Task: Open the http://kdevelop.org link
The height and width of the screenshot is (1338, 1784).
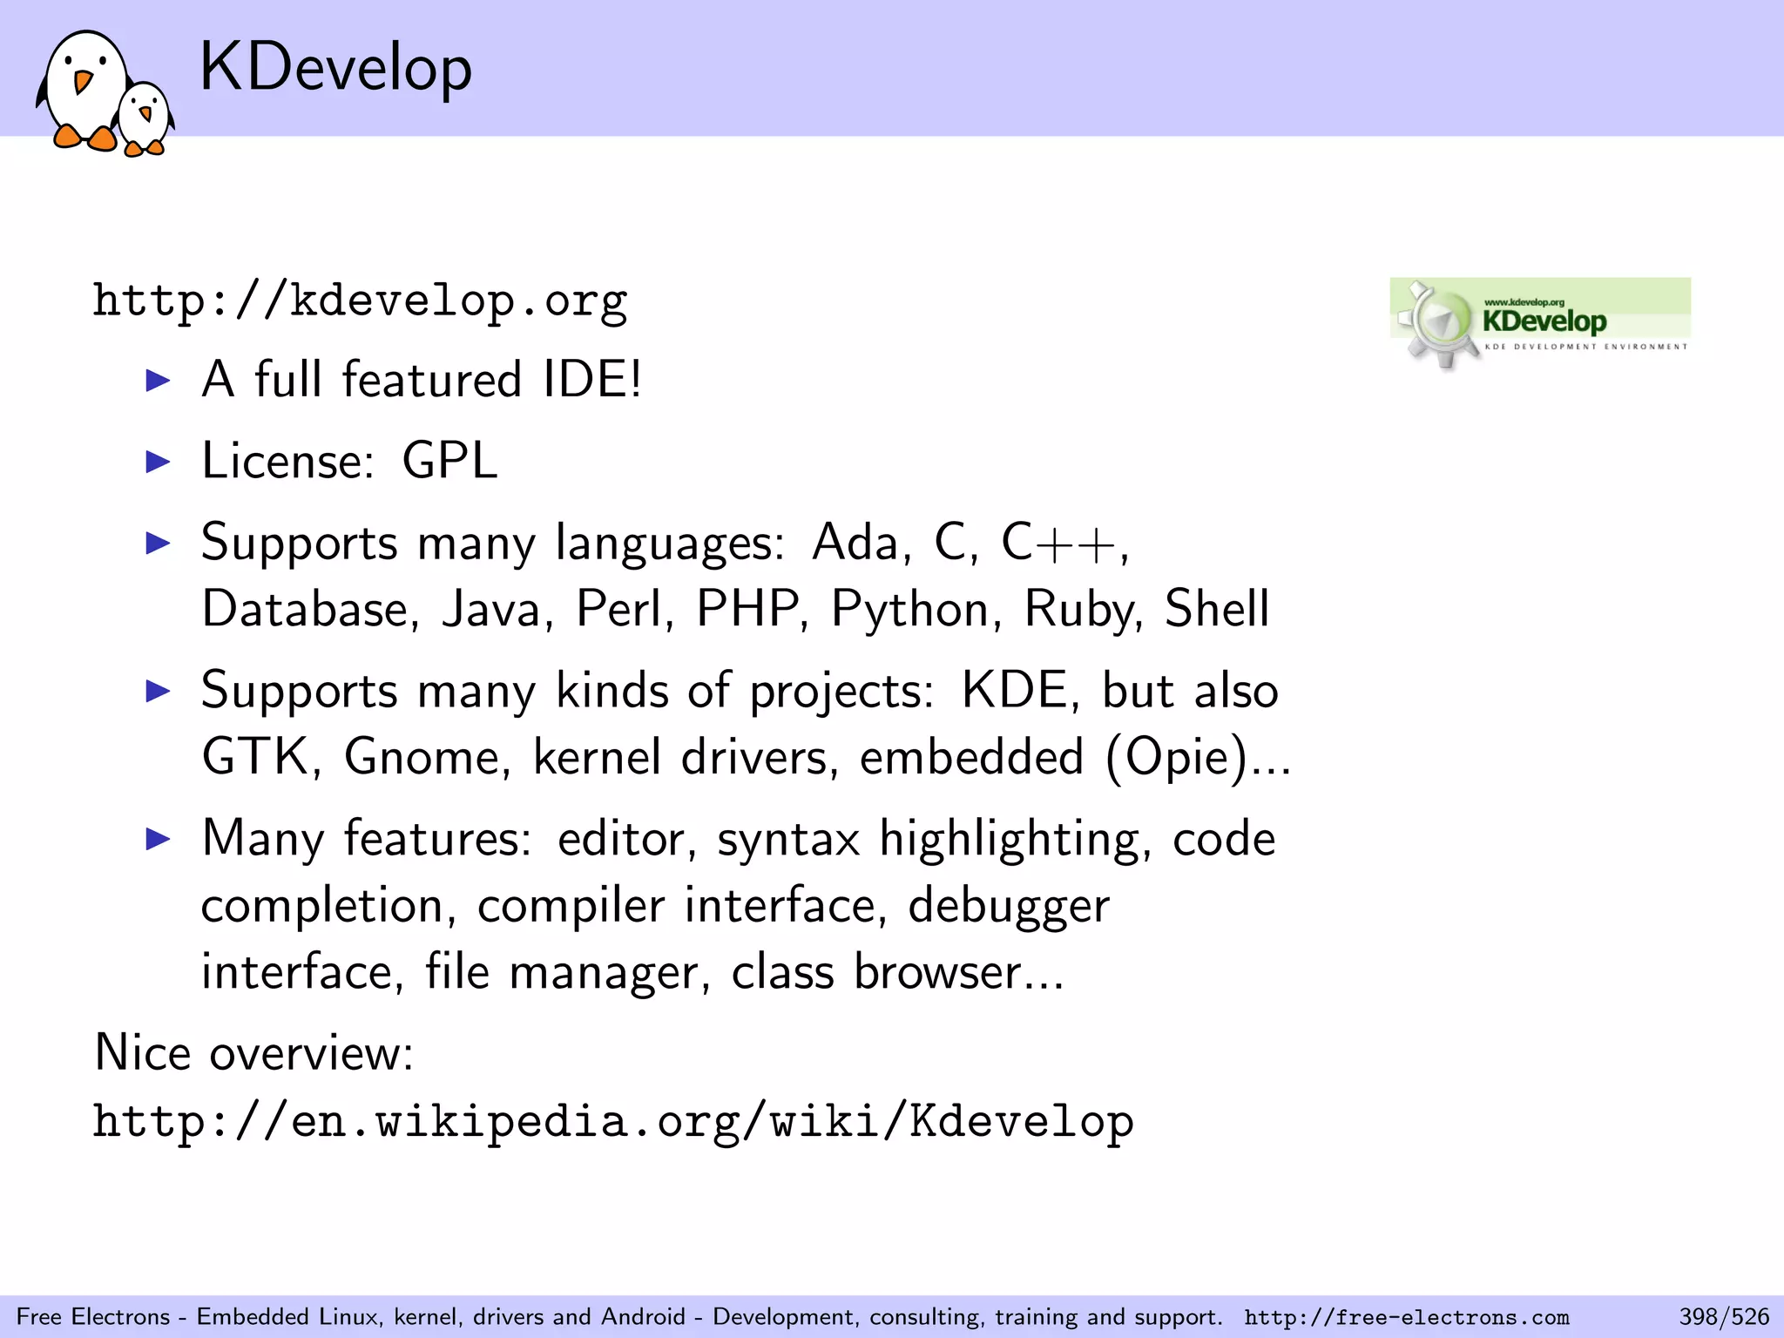Action: (360, 301)
